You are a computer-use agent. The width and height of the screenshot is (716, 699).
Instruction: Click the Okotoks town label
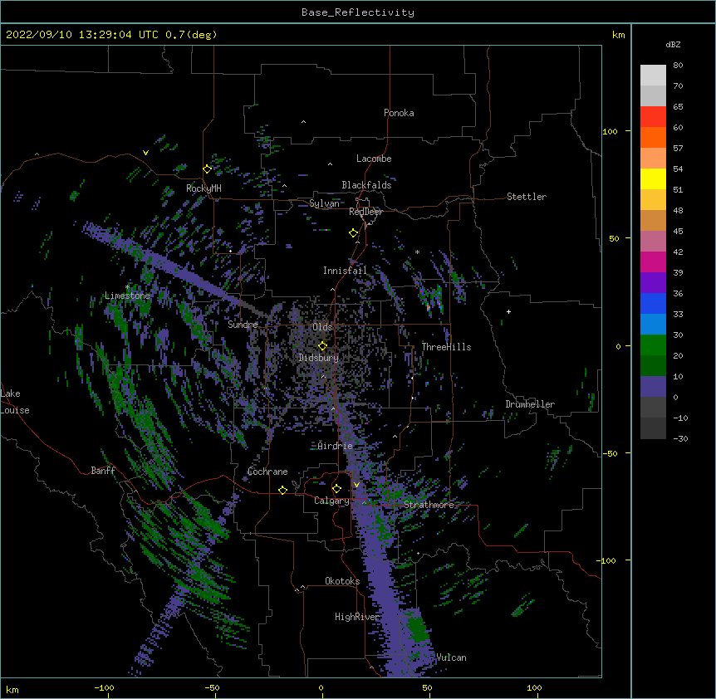click(342, 581)
